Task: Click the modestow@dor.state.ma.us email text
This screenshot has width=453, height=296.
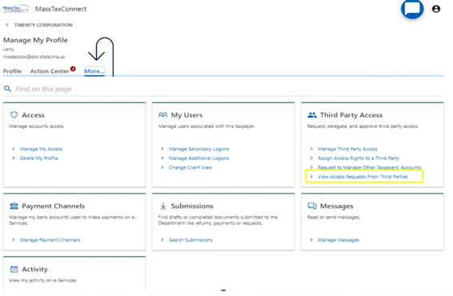Action: pos(34,57)
